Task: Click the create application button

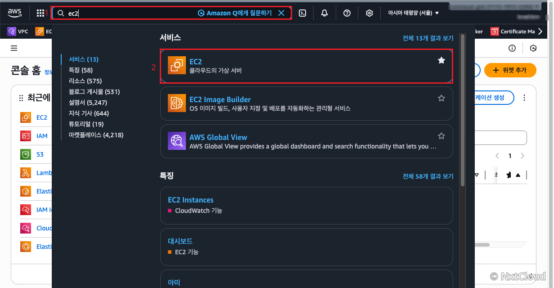Action: (x=494, y=98)
